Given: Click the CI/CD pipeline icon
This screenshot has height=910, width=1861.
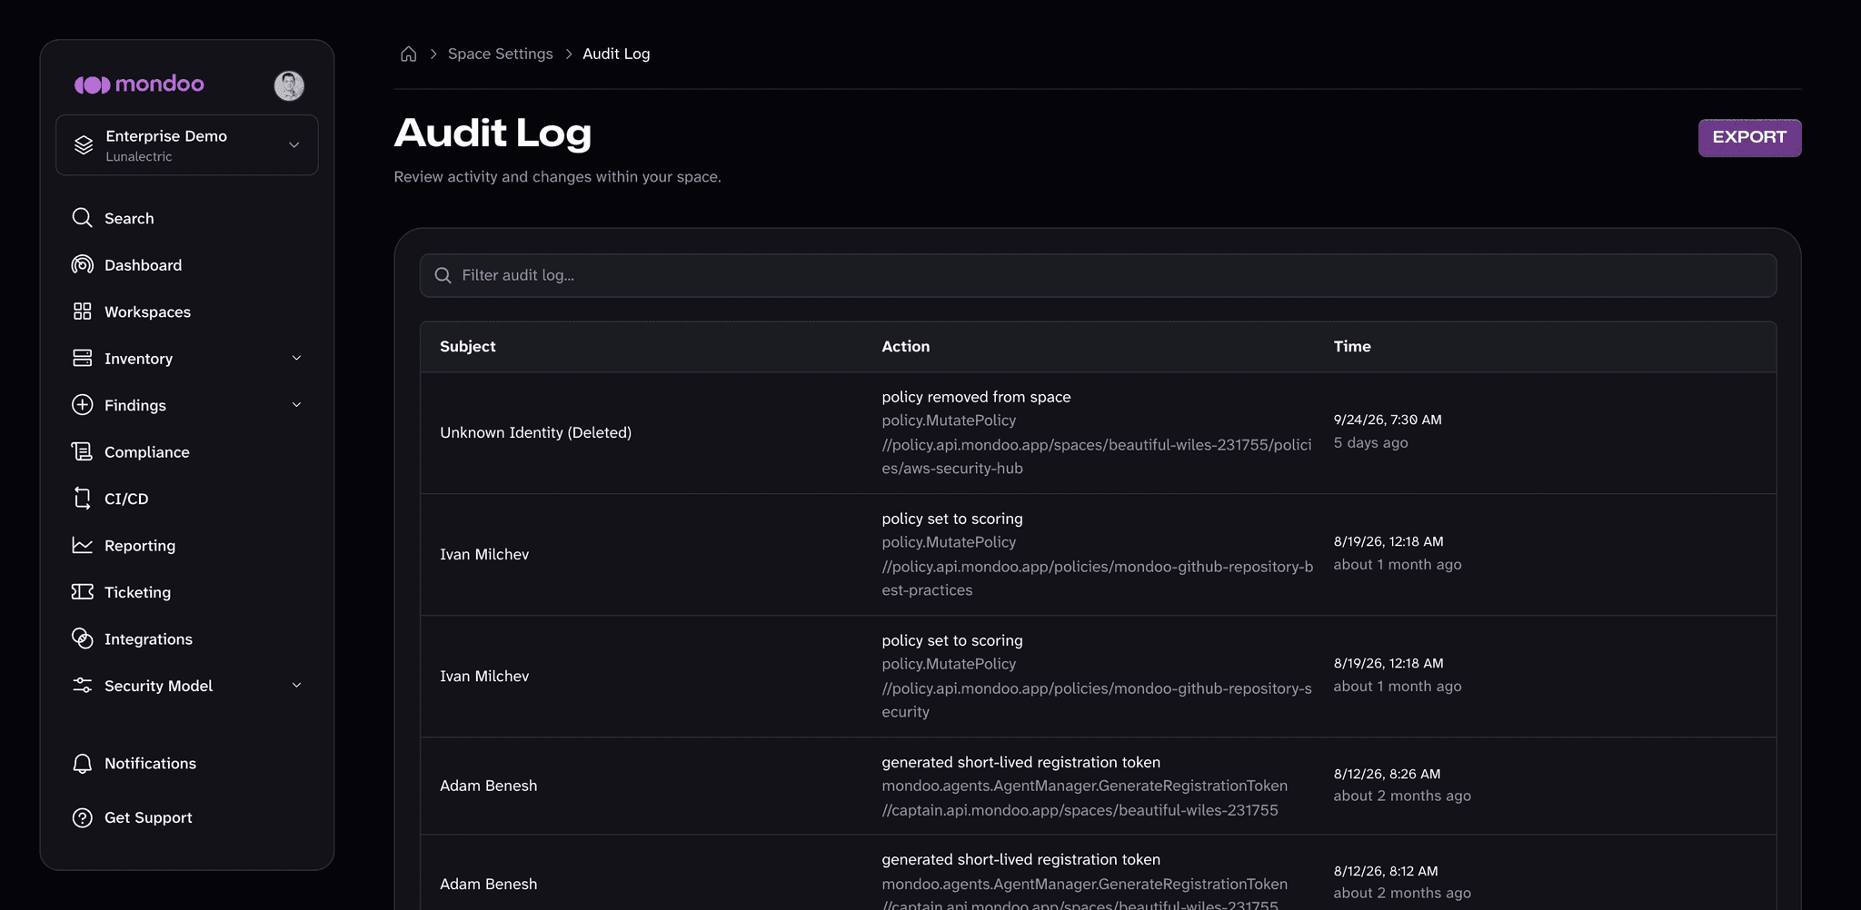Looking at the screenshot, I should tap(82, 499).
